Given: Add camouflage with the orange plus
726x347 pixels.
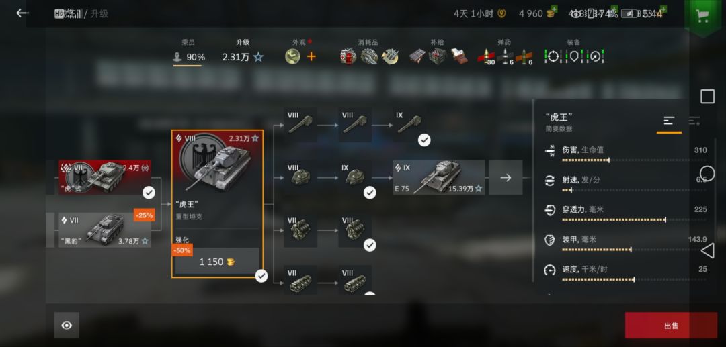Looking at the screenshot, I should click(x=312, y=56).
